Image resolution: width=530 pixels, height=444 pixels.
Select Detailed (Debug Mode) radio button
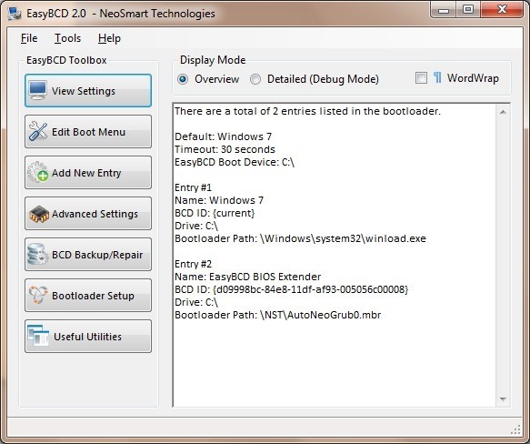click(255, 79)
